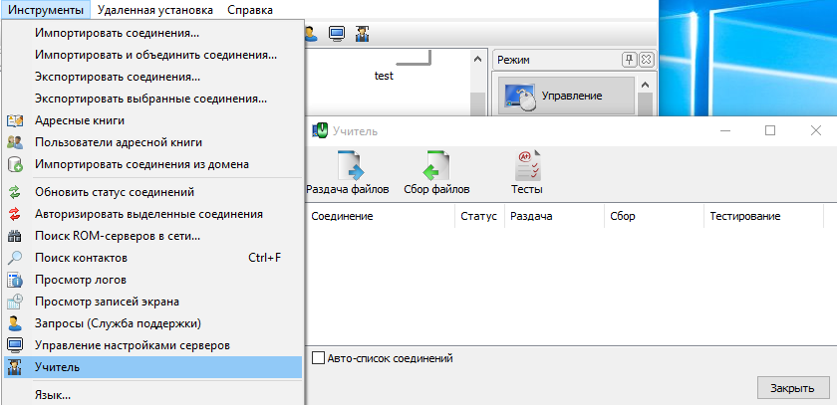The height and width of the screenshot is (405, 837).
Task: Click the Просмотр логов icon
Action: pos(15,280)
